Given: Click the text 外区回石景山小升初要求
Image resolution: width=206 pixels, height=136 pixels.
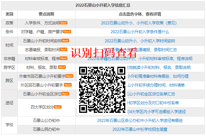Looking at the screenshot, I should 42,85.
